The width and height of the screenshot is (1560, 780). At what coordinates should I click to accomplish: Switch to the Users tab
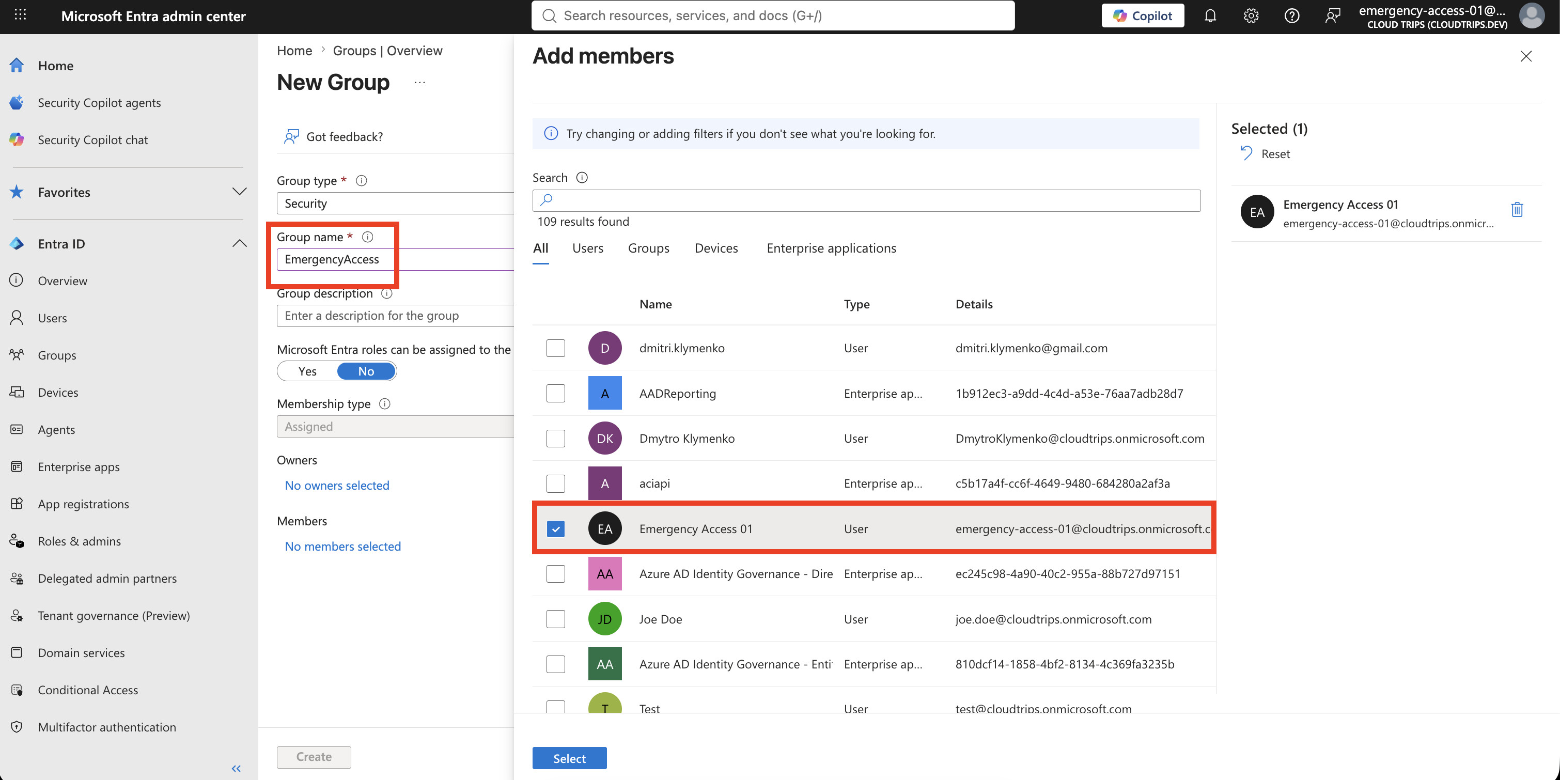coord(587,248)
